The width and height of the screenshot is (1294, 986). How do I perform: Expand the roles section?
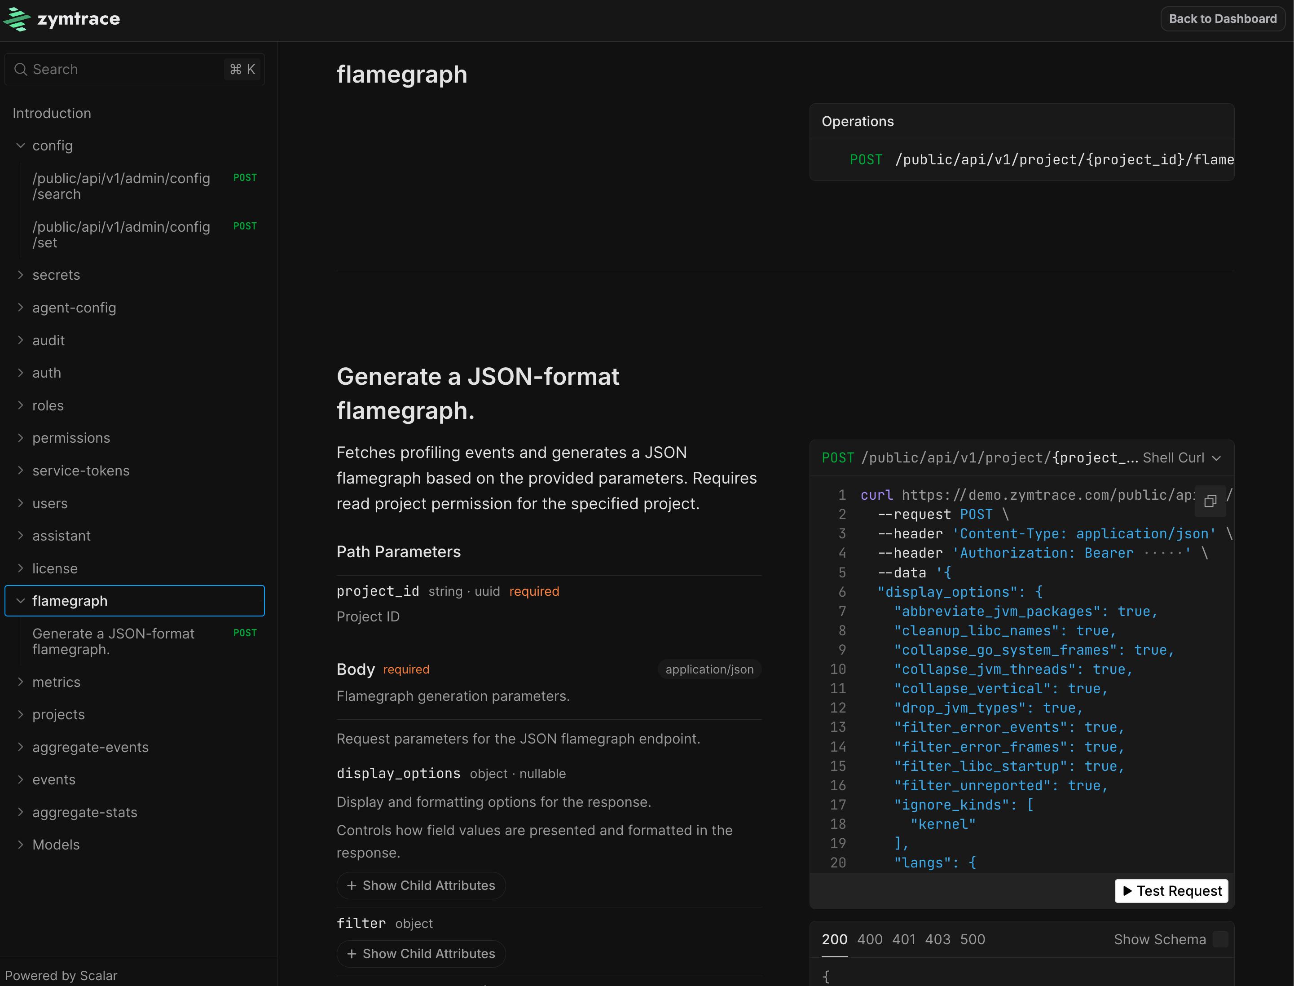[21, 405]
